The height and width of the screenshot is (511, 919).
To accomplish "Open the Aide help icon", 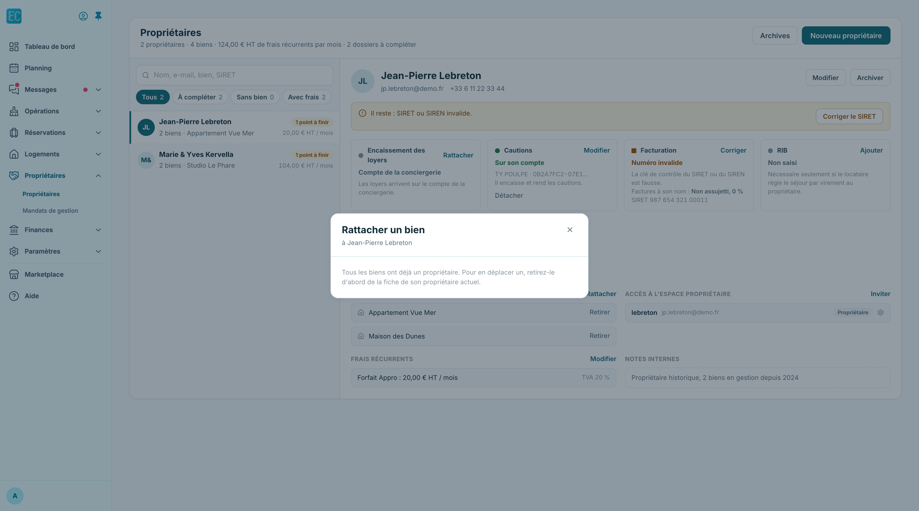I will click(14, 296).
